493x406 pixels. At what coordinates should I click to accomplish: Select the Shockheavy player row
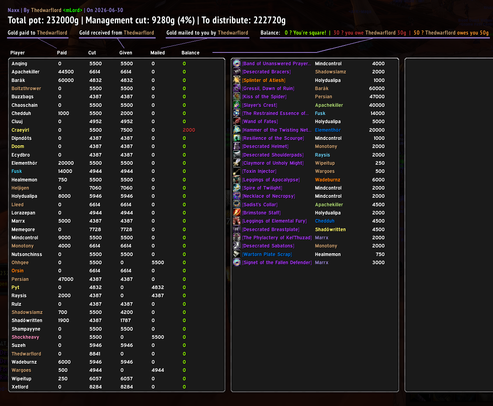117,337
